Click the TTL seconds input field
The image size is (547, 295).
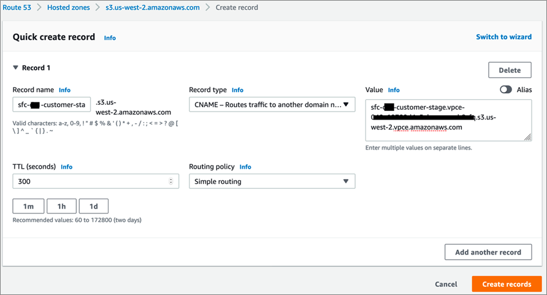point(96,182)
